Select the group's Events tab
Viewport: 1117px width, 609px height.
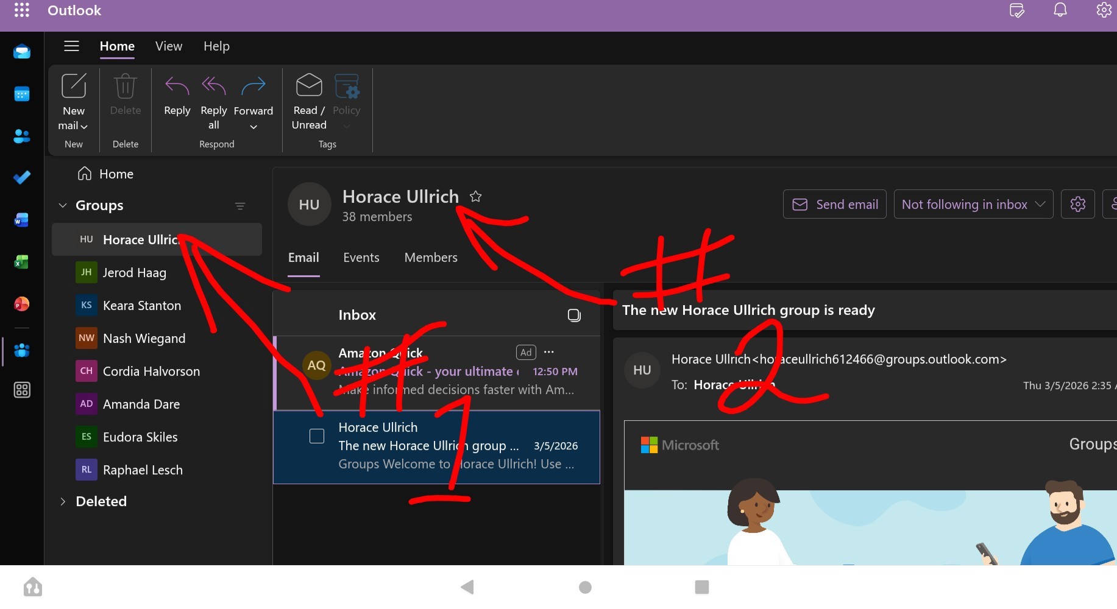361,258
